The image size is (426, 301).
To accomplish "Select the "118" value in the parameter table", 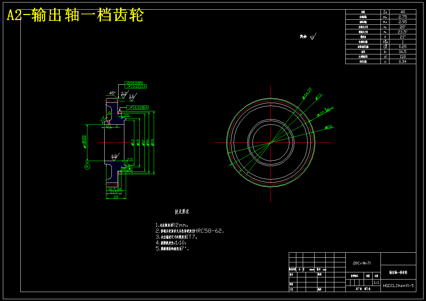I will click(x=403, y=57).
